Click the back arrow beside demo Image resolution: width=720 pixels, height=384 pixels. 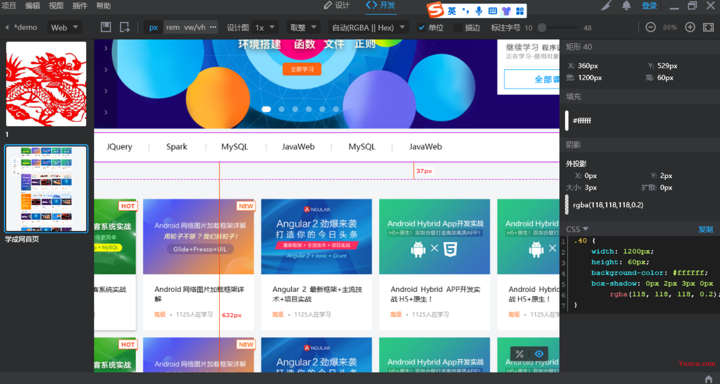point(7,27)
